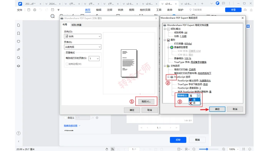Switch to the 布局 tab

pos(65,24)
